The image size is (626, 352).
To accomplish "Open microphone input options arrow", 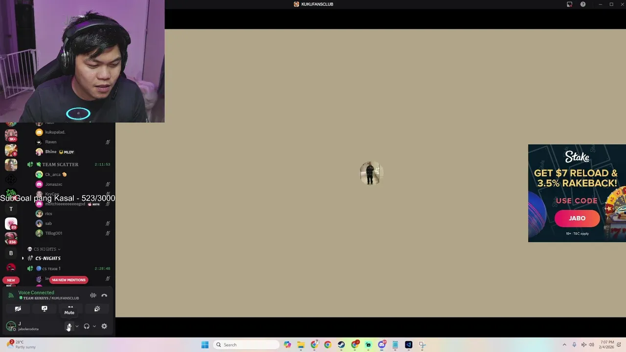I will click(x=77, y=326).
